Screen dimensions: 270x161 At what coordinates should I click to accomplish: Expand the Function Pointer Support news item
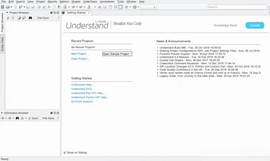click(158, 54)
